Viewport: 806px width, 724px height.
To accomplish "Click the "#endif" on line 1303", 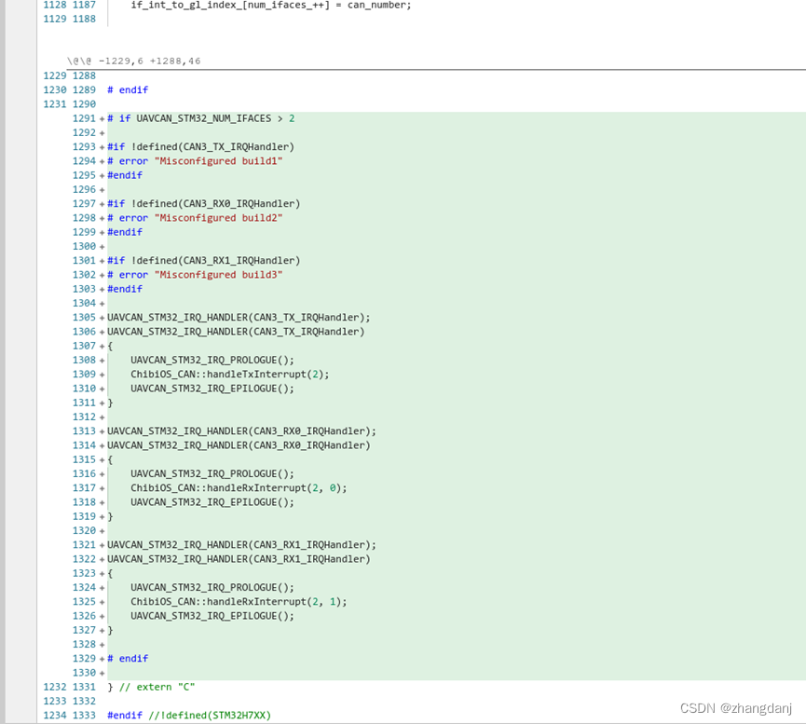I will coord(125,289).
